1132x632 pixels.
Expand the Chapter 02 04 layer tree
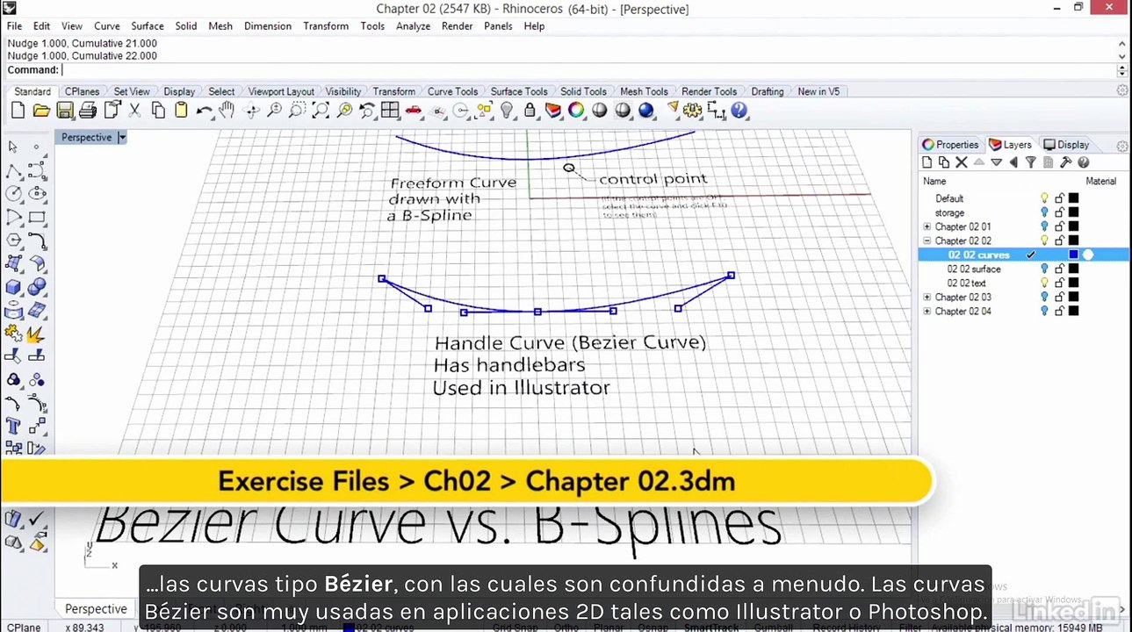pyautogui.click(x=927, y=311)
